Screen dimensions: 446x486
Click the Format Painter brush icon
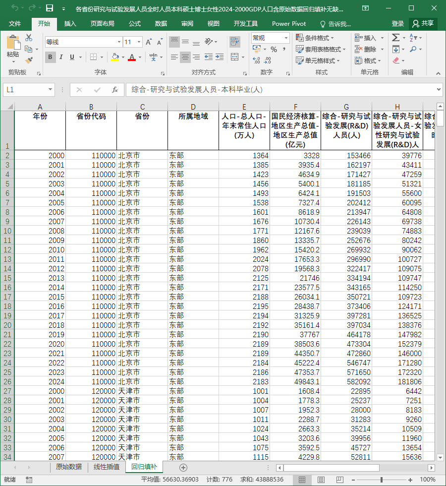pos(29,60)
